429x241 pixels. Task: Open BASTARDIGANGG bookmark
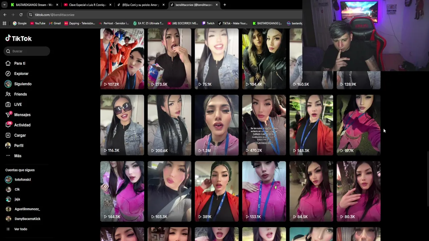[267, 23]
